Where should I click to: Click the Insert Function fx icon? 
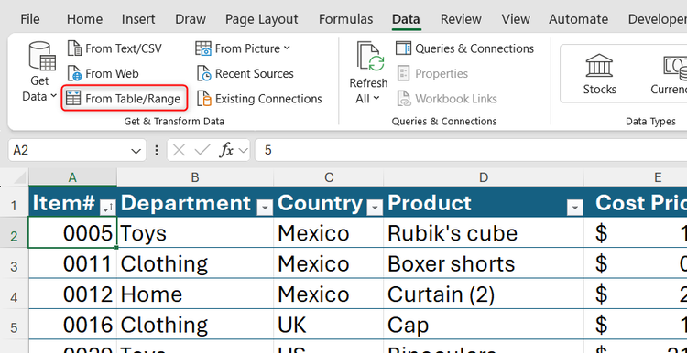point(226,151)
